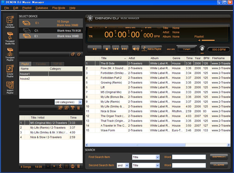Click the Create Database icon
The image size is (234, 173).
(x=10, y=22)
